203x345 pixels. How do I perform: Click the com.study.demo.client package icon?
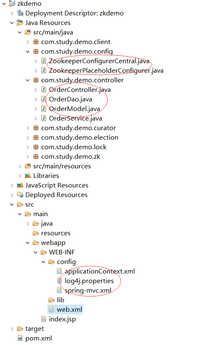(36, 42)
